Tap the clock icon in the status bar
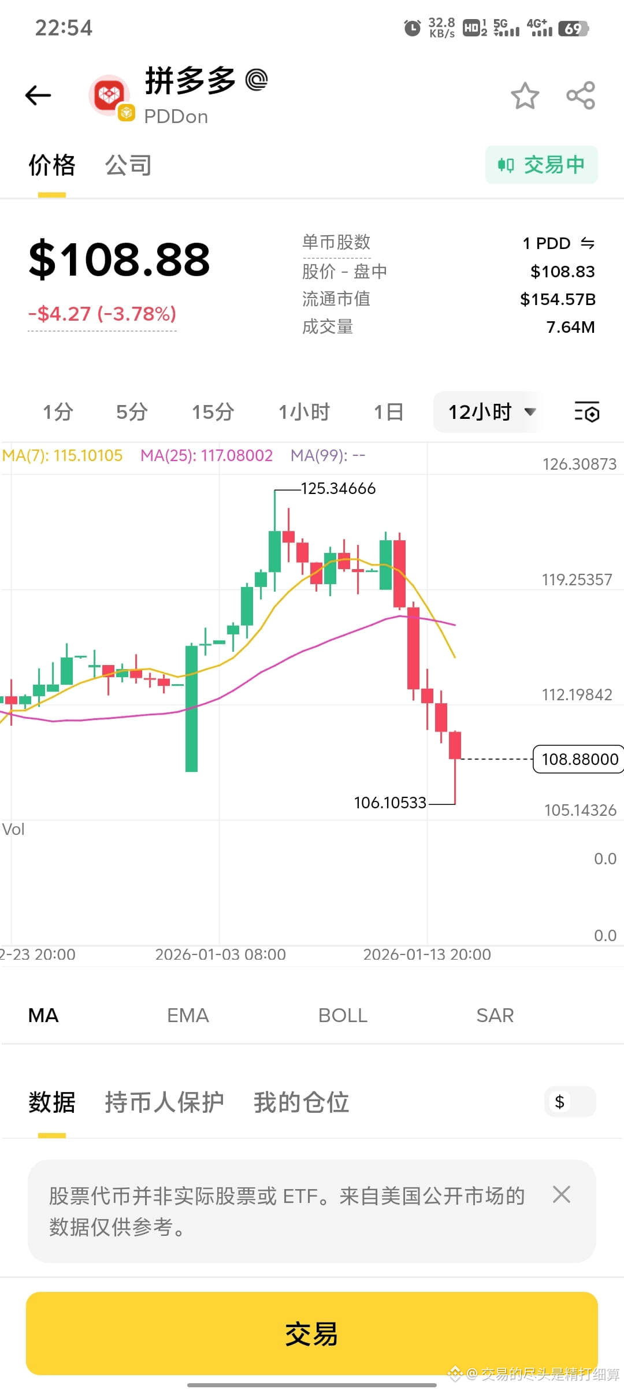The height and width of the screenshot is (1389, 624). (411, 27)
